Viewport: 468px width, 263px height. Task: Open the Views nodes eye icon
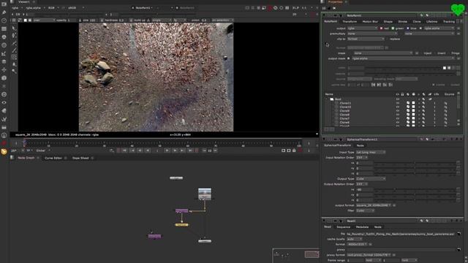tap(4, 102)
